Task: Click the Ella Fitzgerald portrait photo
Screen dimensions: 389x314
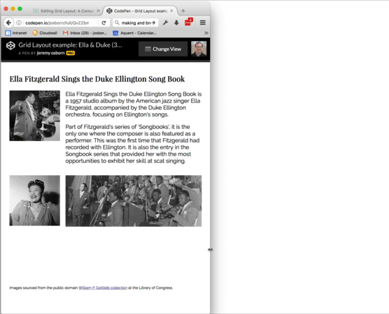Action: (35, 200)
